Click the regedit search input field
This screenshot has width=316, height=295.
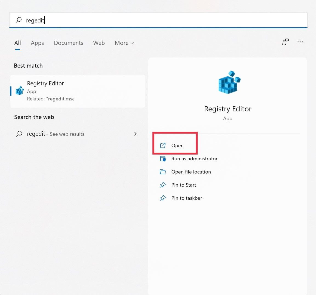(x=158, y=20)
